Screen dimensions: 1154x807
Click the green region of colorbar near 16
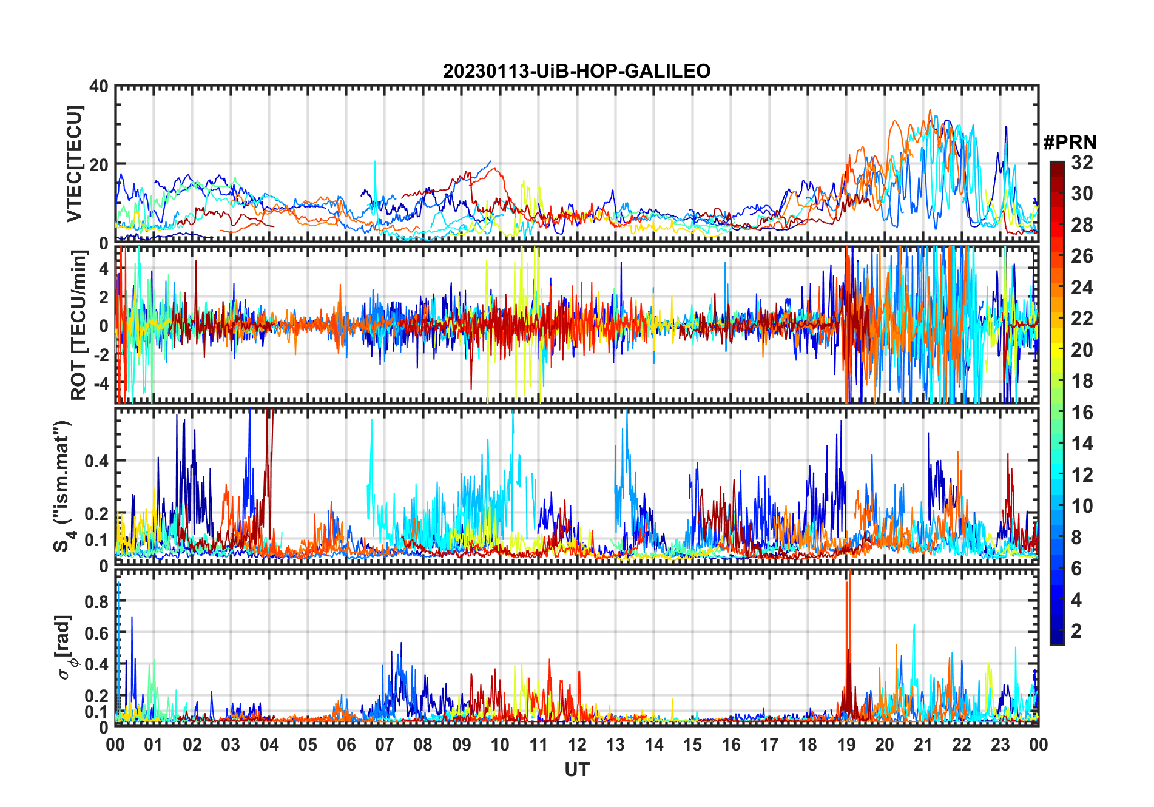tap(1057, 413)
